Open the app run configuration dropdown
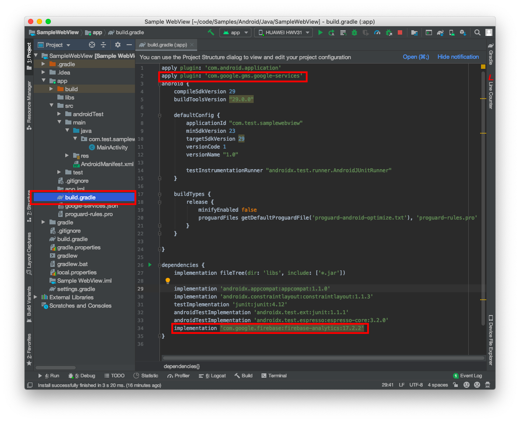Image resolution: width=520 pixels, height=422 pixels. tap(235, 32)
